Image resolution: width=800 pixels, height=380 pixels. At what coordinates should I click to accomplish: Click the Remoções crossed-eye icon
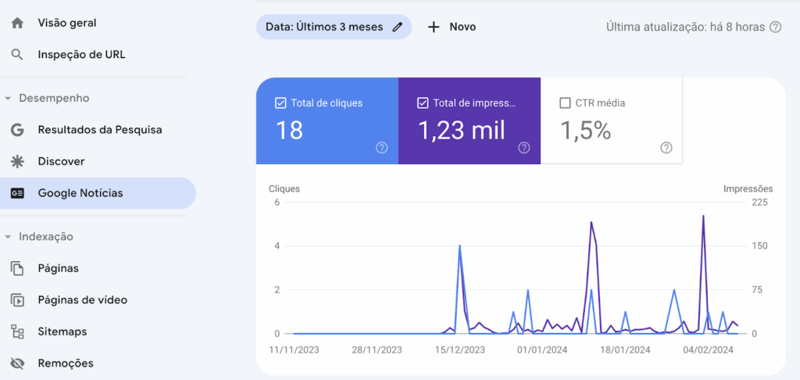(x=17, y=364)
